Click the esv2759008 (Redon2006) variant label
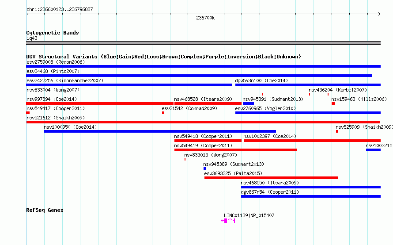Screen dimensions: 393x245 [x=56, y=62]
